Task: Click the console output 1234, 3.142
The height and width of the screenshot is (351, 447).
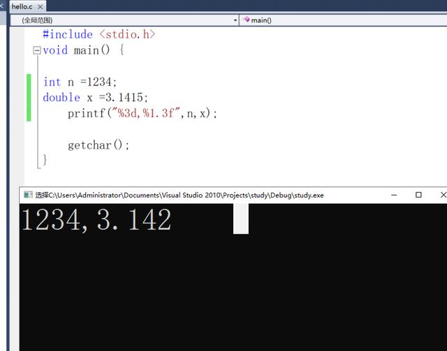Action: [x=96, y=220]
